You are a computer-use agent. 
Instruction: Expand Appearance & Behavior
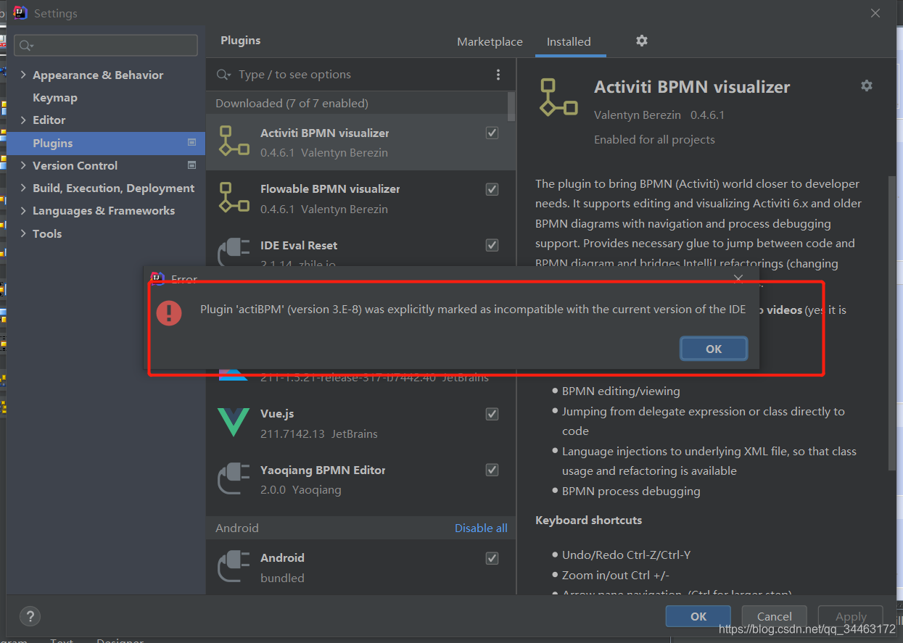point(23,75)
